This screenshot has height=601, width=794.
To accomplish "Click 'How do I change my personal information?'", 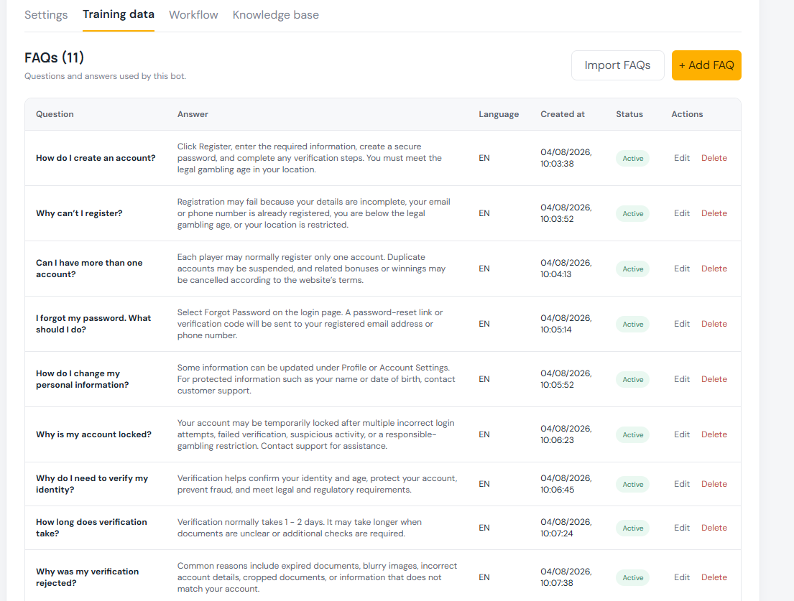I will click(82, 379).
